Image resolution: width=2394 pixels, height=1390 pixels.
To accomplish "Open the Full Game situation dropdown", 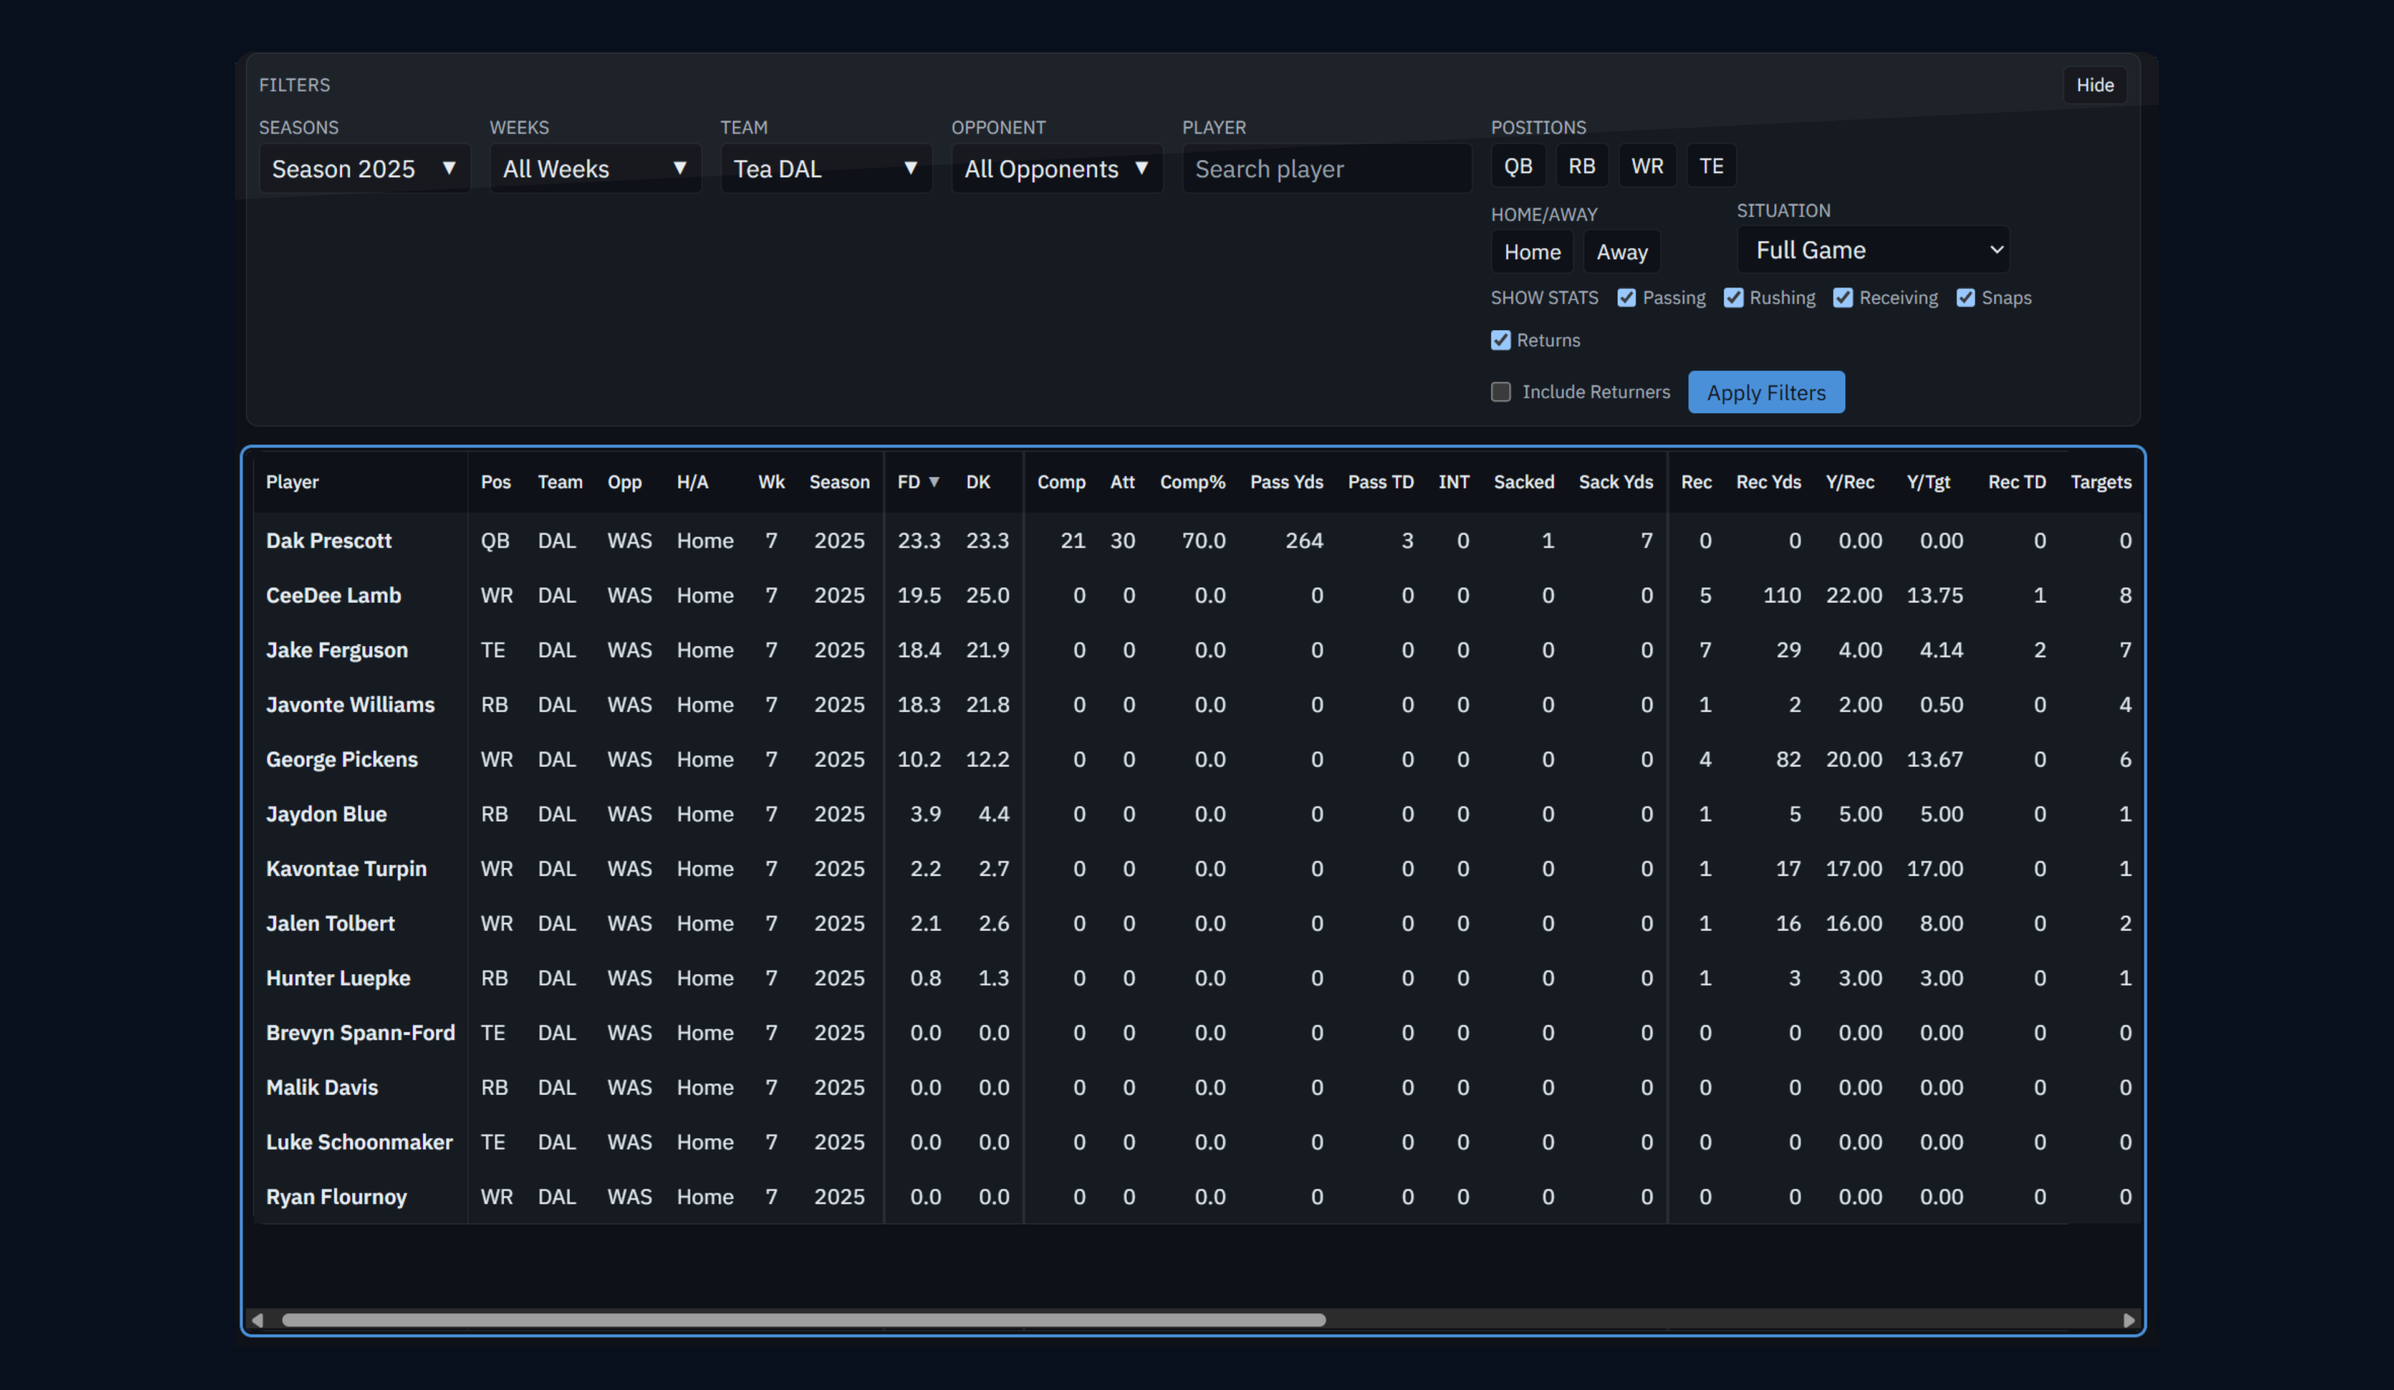I will 1873,250.
